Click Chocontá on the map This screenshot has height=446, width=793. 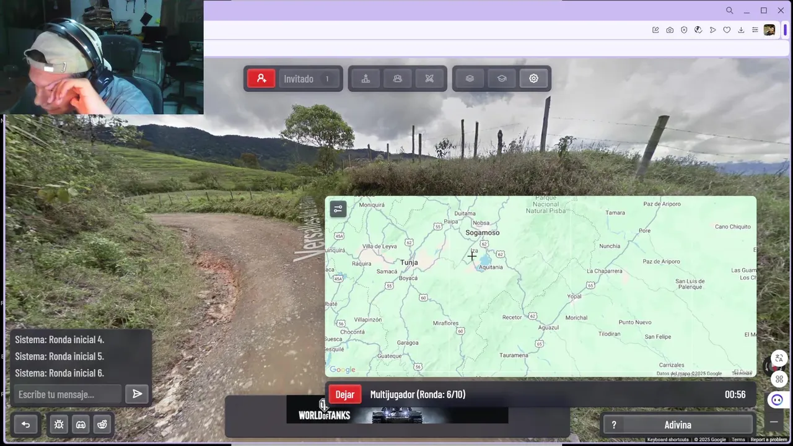click(x=353, y=332)
